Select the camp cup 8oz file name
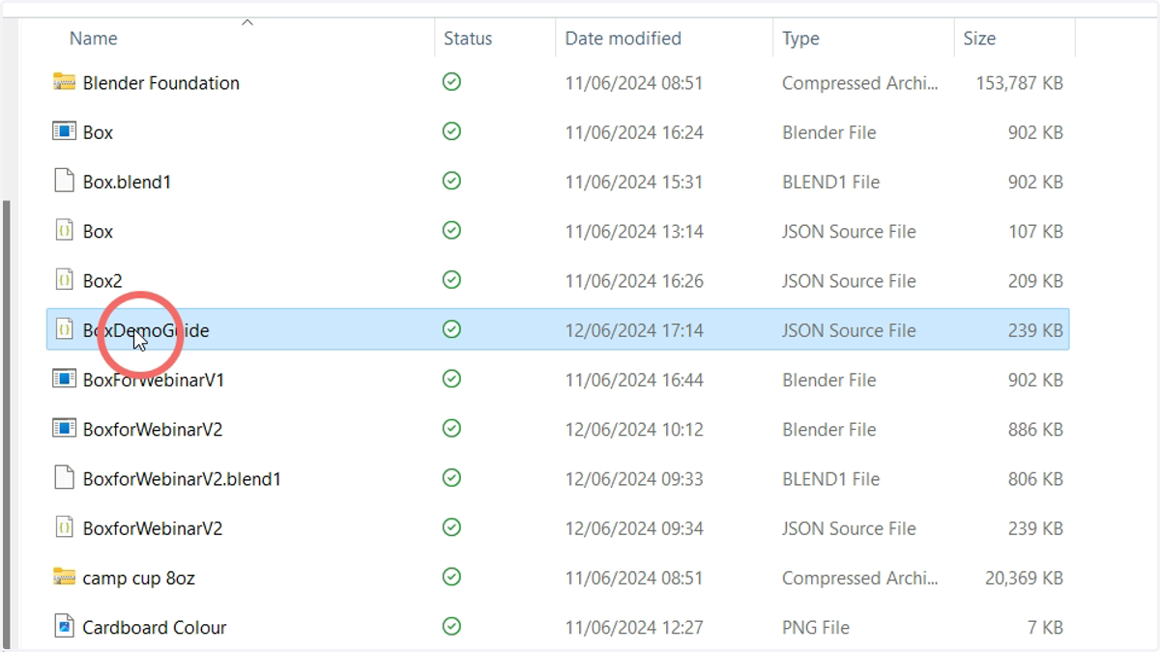 point(139,578)
